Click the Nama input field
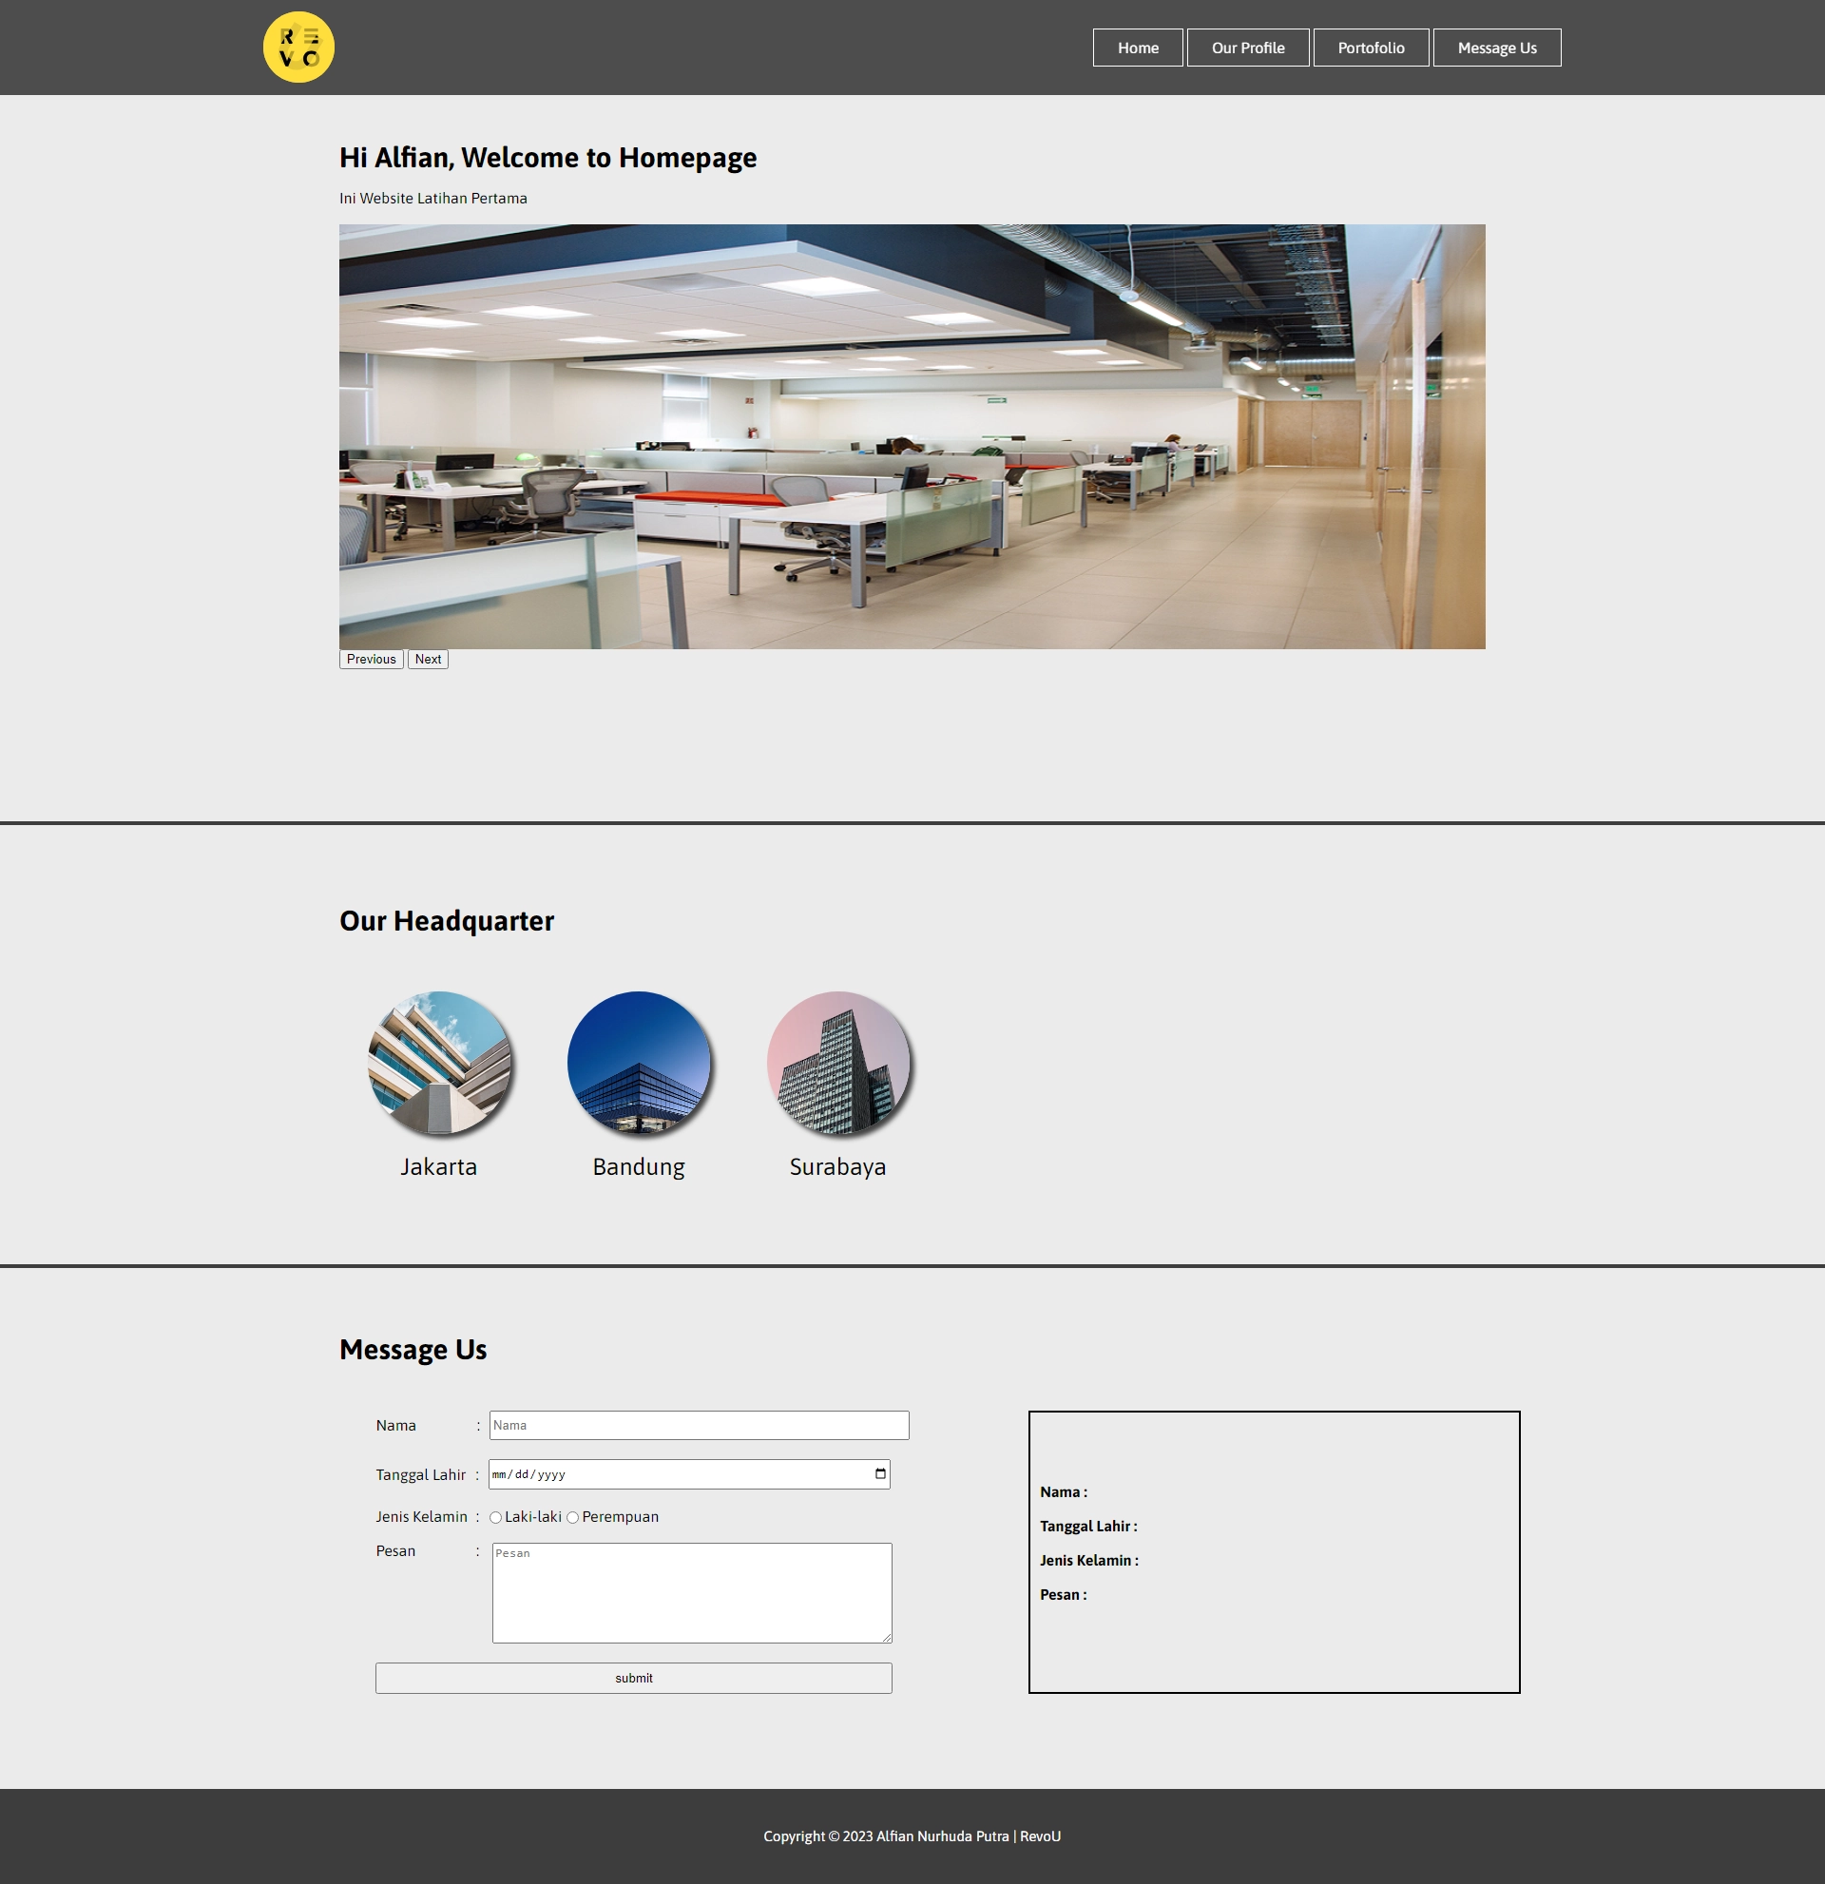1825x1884 pixels. [697, 1425]
